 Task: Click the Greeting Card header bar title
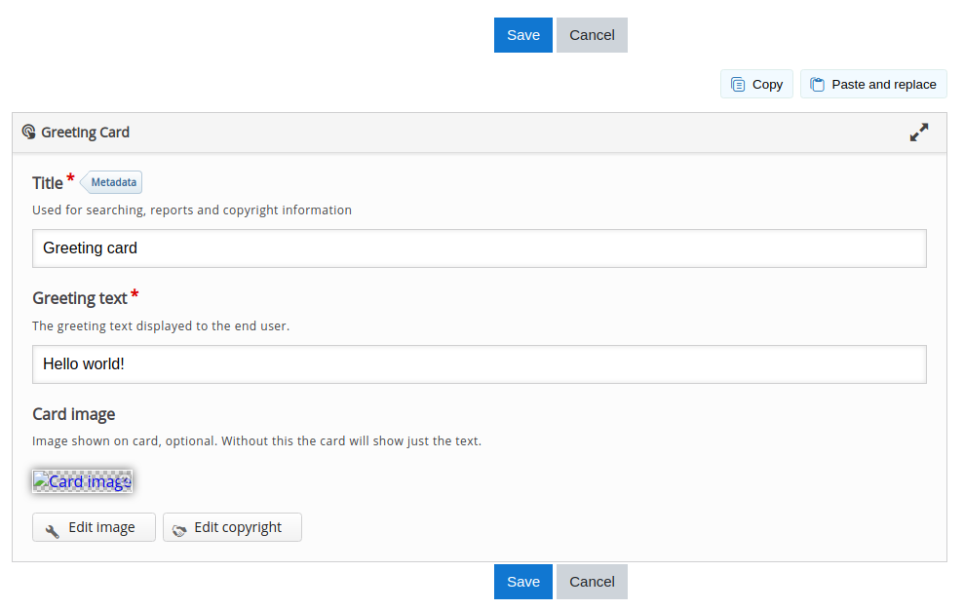click(x=86, y=133)
